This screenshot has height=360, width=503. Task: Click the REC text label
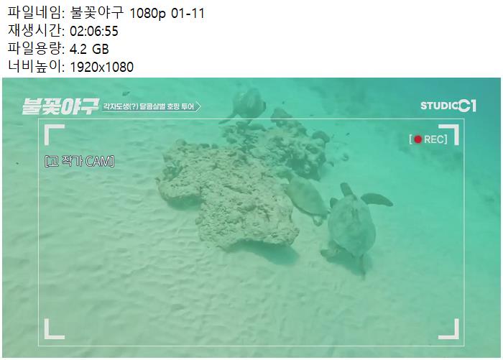tap(434, 139)
